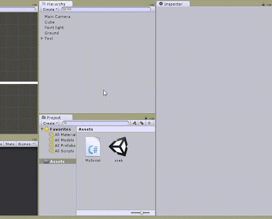Toggle the Inspector panel lock icon
The height and width of the screenshot is (219, 272).
click(263, 4)
